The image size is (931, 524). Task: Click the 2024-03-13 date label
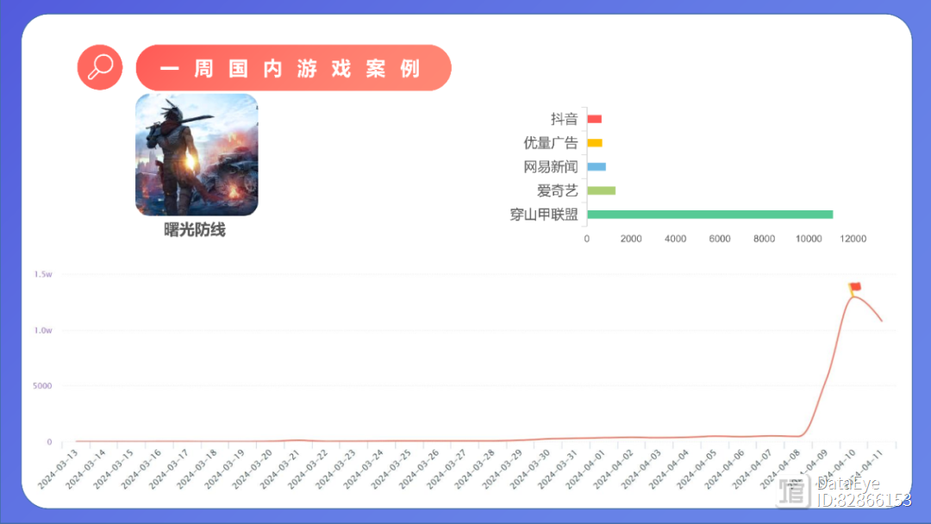(58, 470)
